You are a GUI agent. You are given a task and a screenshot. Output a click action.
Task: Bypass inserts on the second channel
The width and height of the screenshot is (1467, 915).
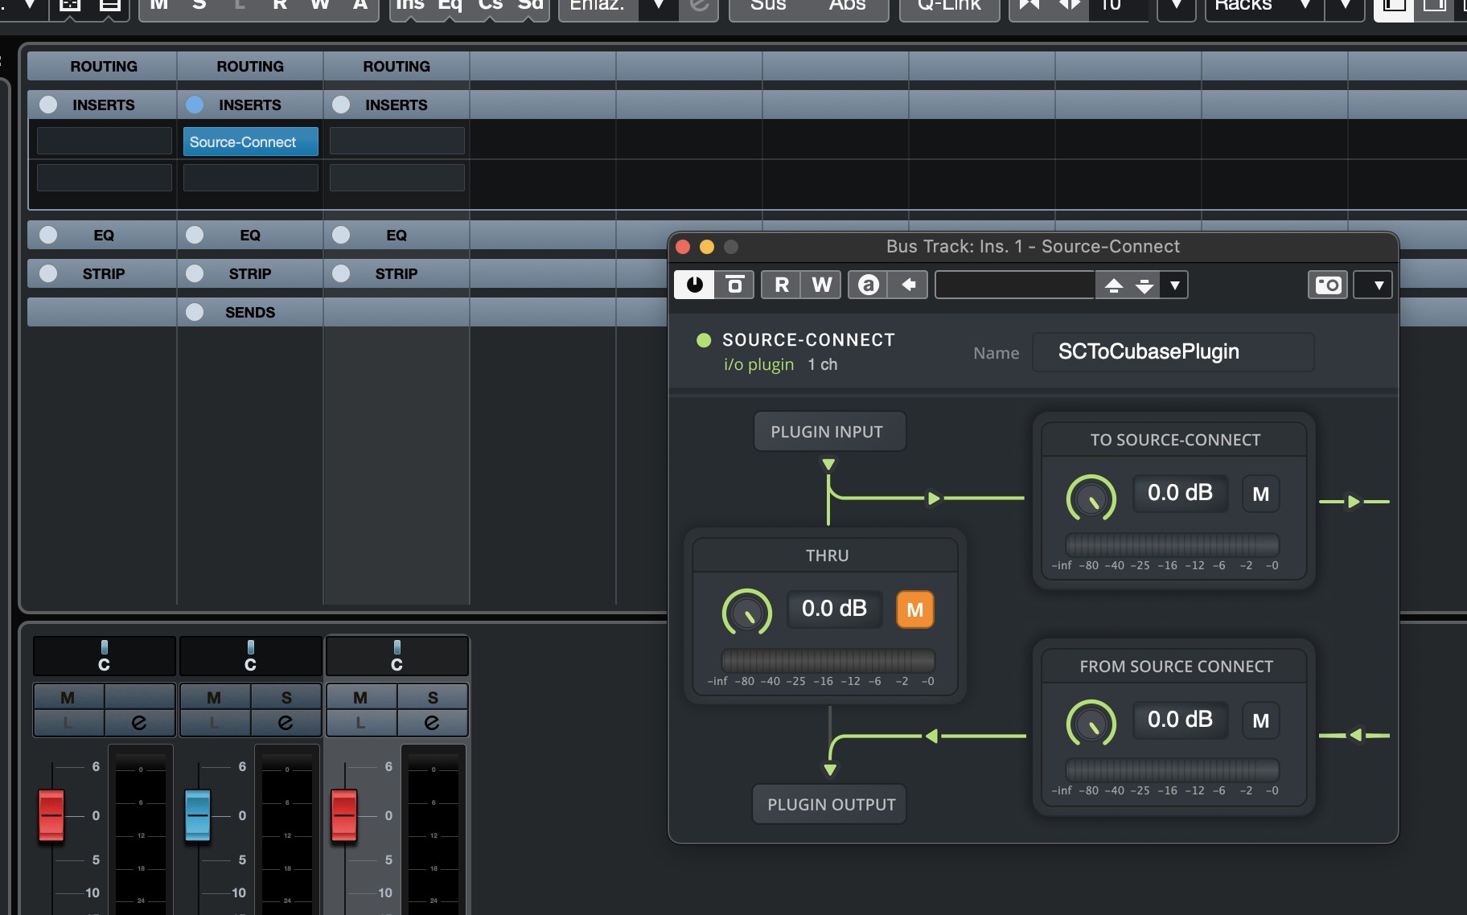tap(195, 105)
